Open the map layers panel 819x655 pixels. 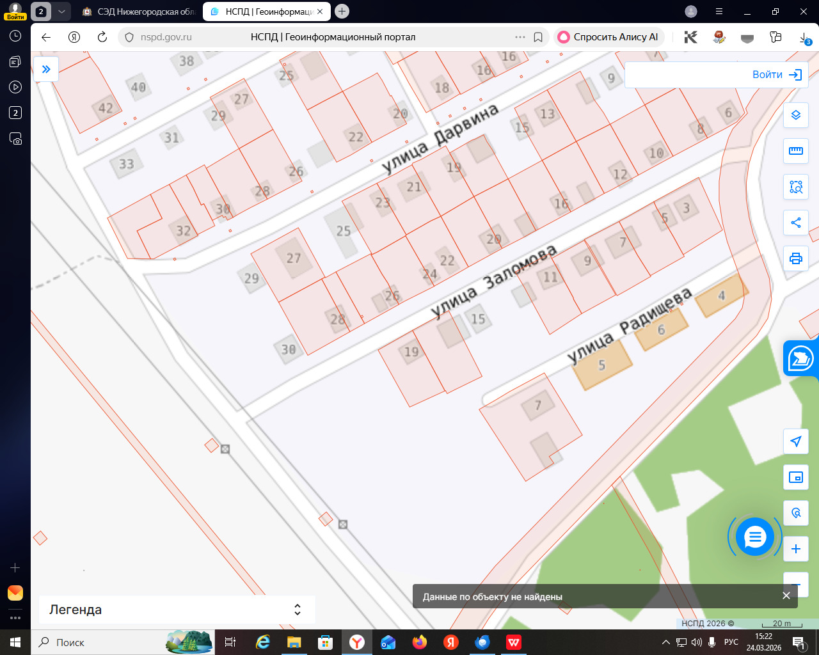[x=796, y=115]
